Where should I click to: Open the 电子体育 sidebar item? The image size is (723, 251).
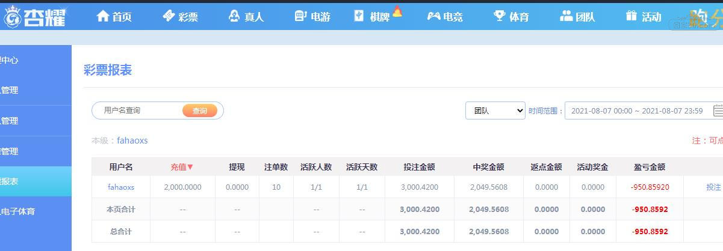tap(36, 211)
